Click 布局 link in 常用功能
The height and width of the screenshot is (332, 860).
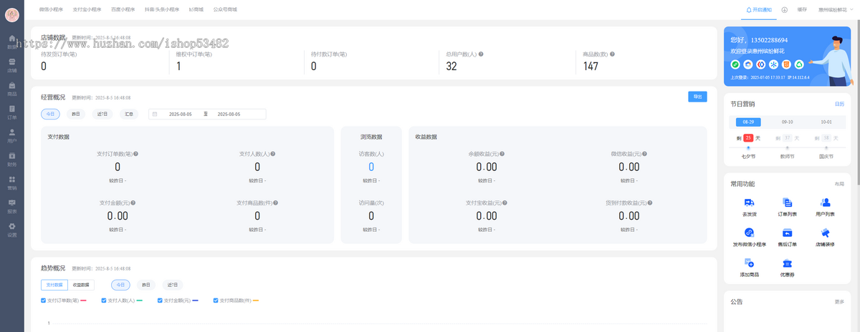[x=839, y=185]
